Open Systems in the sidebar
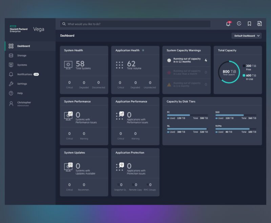The image size is (271, 223). (30, 65)
